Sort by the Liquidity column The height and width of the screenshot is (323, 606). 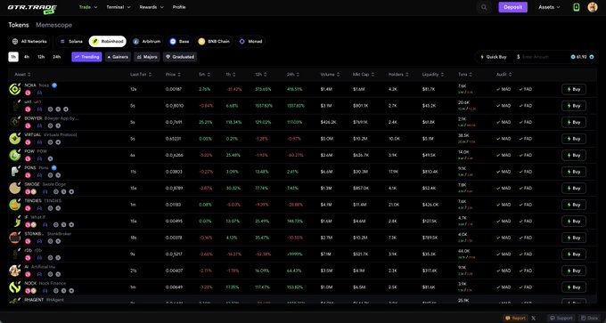pos(432,75)
